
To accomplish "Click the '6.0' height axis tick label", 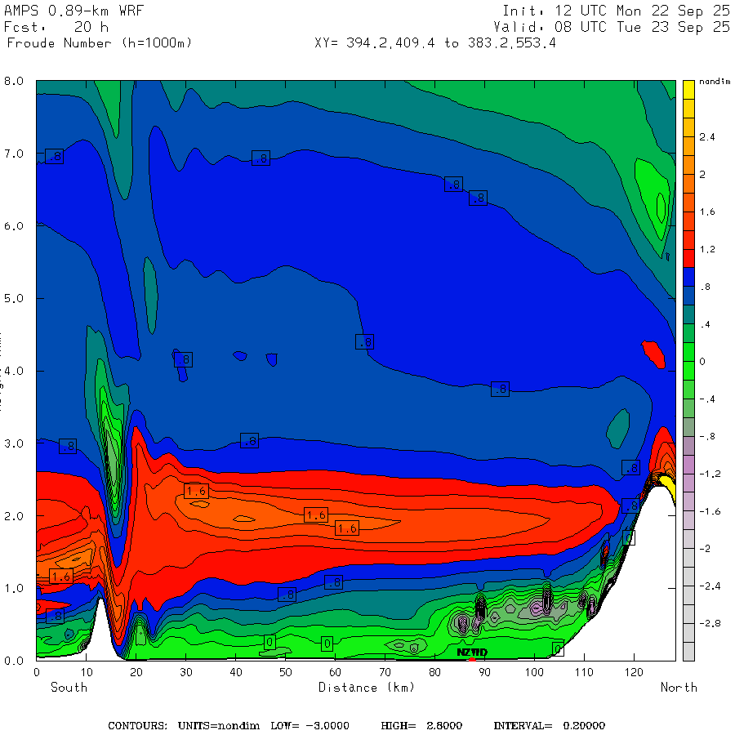I will pyautogui.click(x=14, y=226).
